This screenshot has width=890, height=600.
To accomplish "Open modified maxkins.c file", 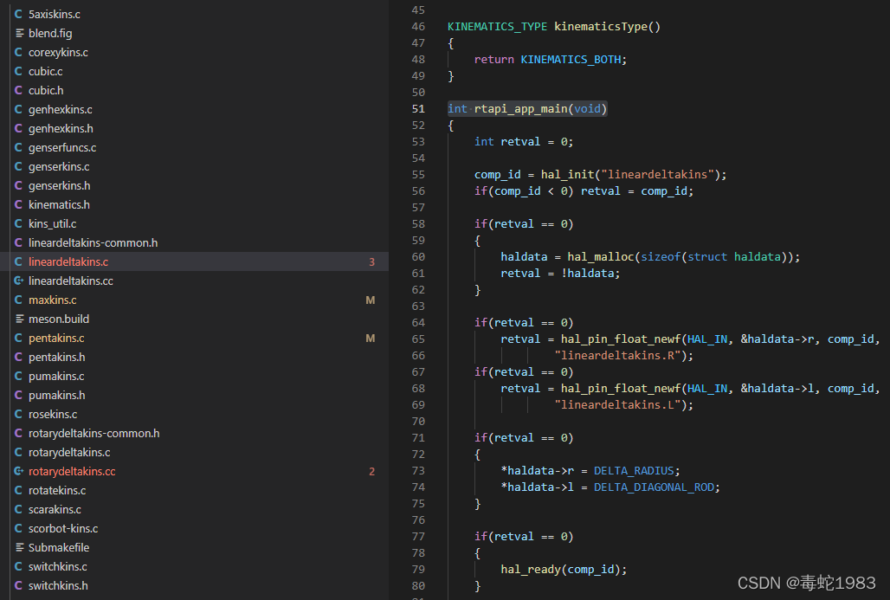I will tap(53, 300).
